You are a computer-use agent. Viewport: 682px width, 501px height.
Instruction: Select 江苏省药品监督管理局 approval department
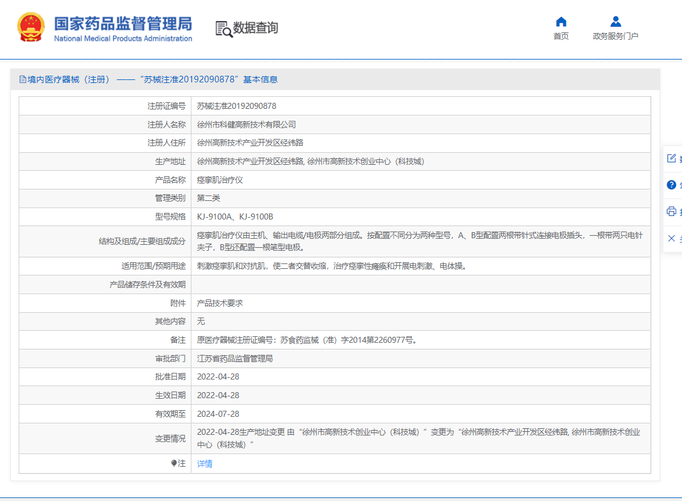coord(235,359)
